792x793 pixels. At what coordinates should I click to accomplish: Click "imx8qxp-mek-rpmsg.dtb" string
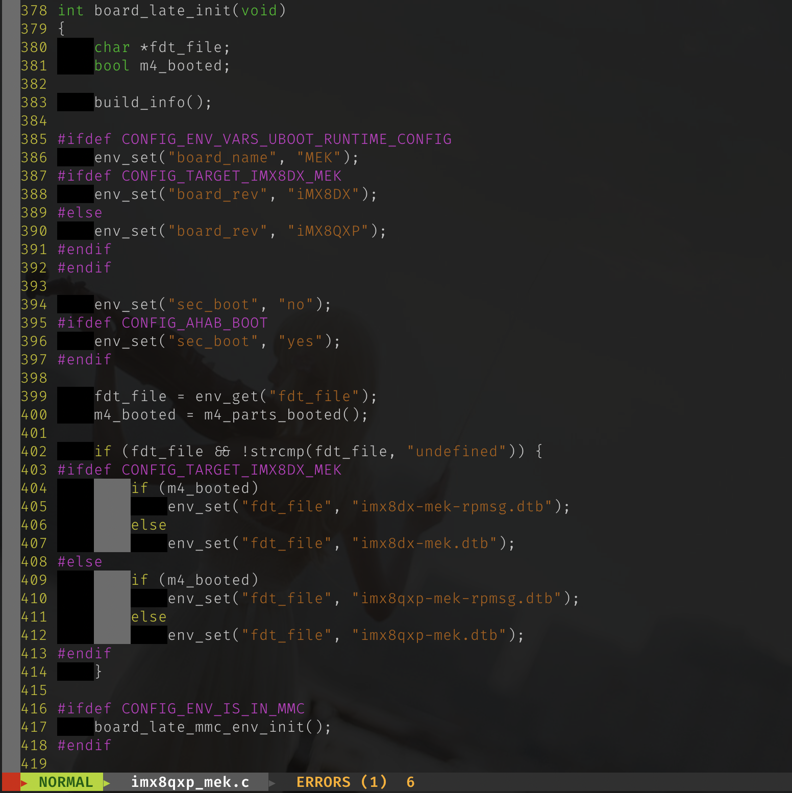click(x=457, y=598)
